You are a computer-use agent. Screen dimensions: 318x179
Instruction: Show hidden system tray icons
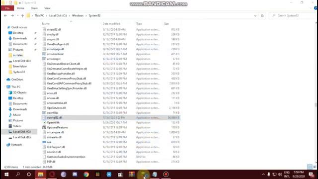point(263,175)
